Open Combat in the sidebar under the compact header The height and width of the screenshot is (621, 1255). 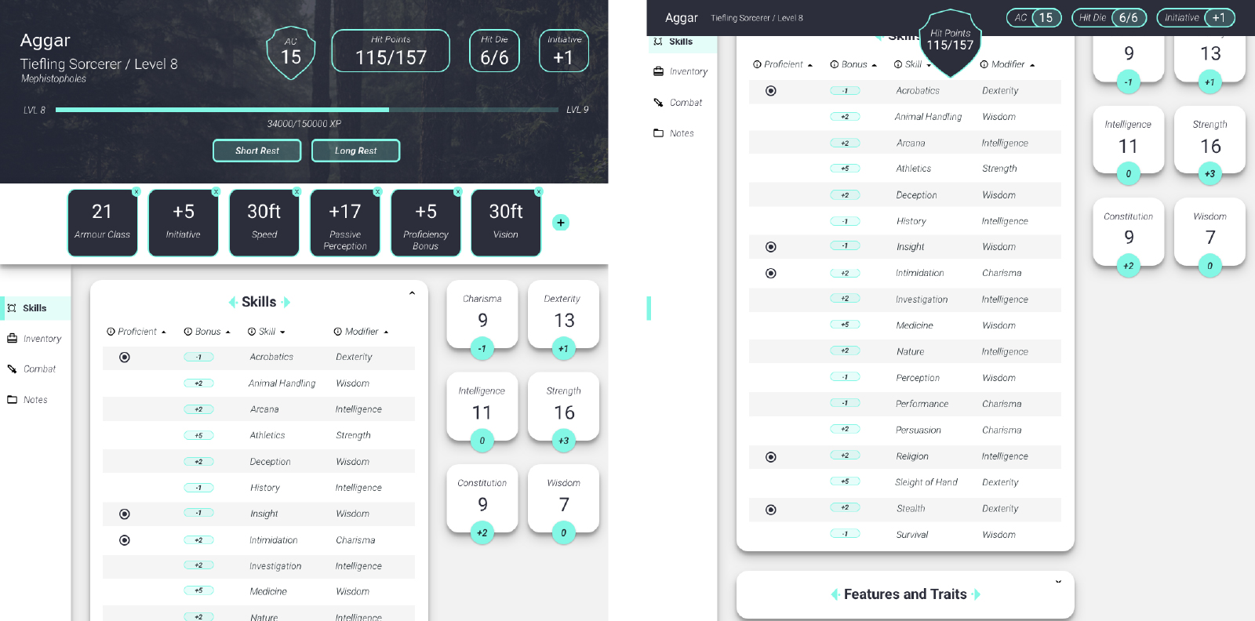click(x=678, y=103)
